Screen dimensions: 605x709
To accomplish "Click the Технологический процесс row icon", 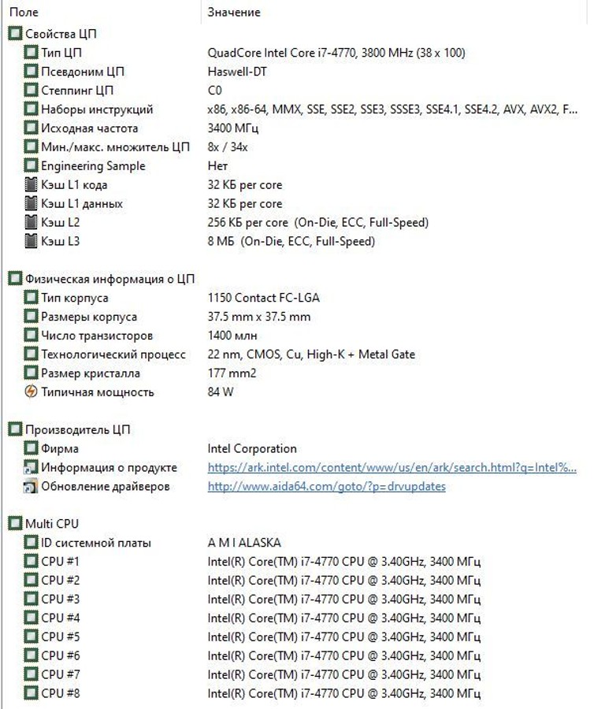I will click(31, 354).
